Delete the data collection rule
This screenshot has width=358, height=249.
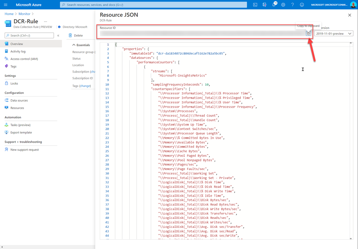coord(76,36)
